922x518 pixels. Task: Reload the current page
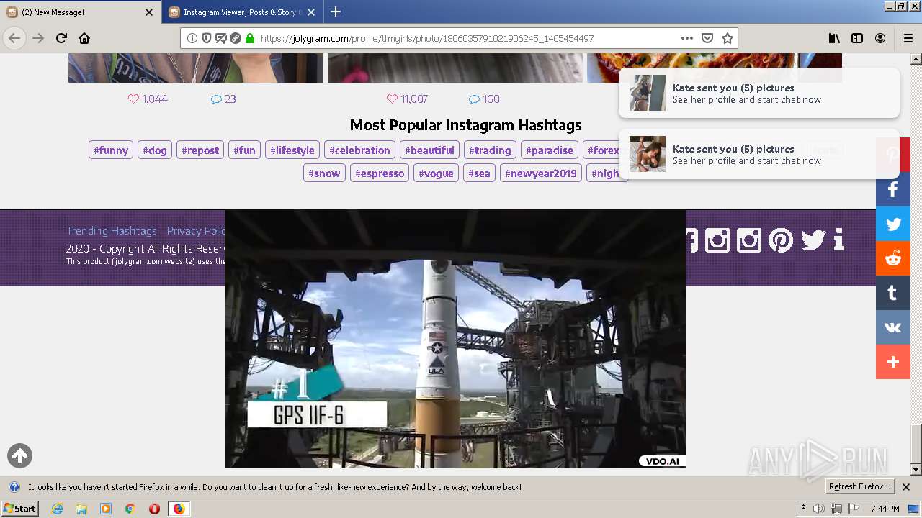pos(61,38)
